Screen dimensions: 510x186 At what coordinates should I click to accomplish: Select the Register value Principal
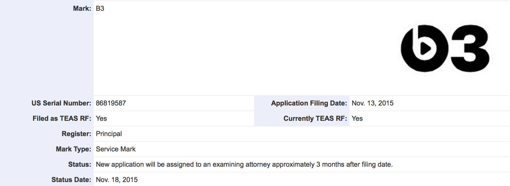(109, 134)
